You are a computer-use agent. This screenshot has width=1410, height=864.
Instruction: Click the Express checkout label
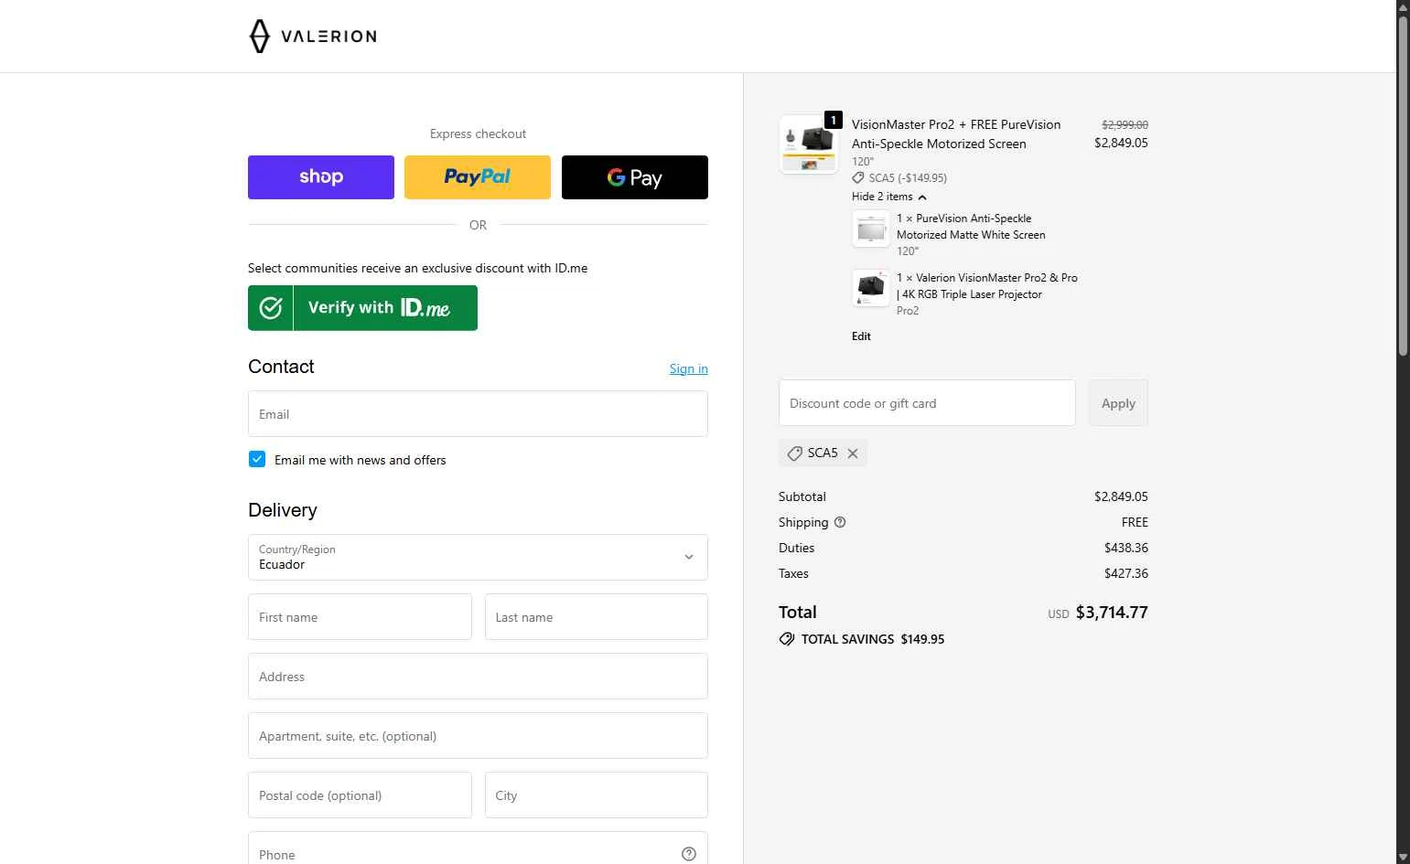[478, 133]
